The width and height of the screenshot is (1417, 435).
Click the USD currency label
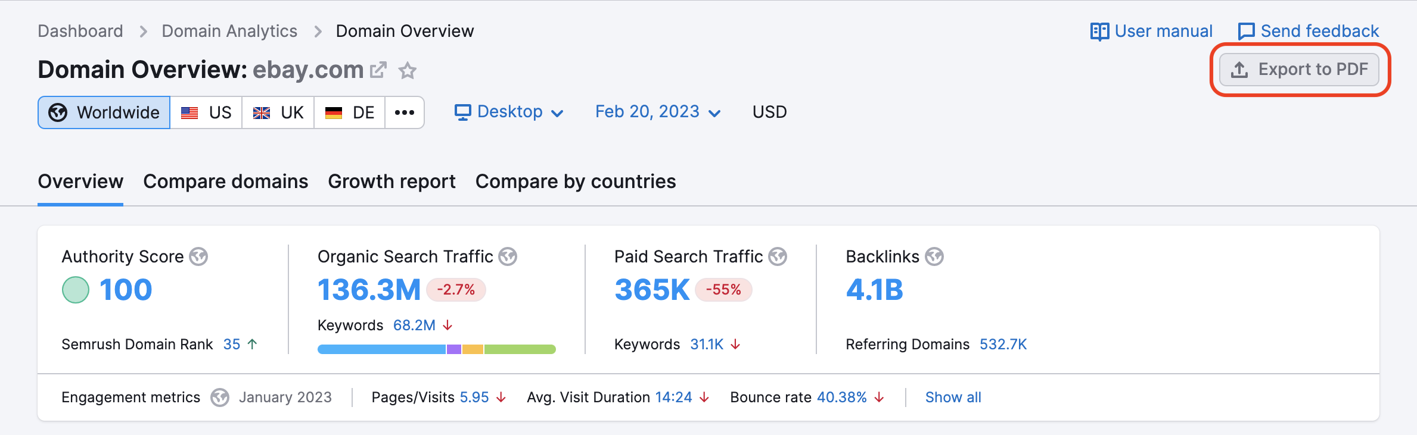pos(769,112)
